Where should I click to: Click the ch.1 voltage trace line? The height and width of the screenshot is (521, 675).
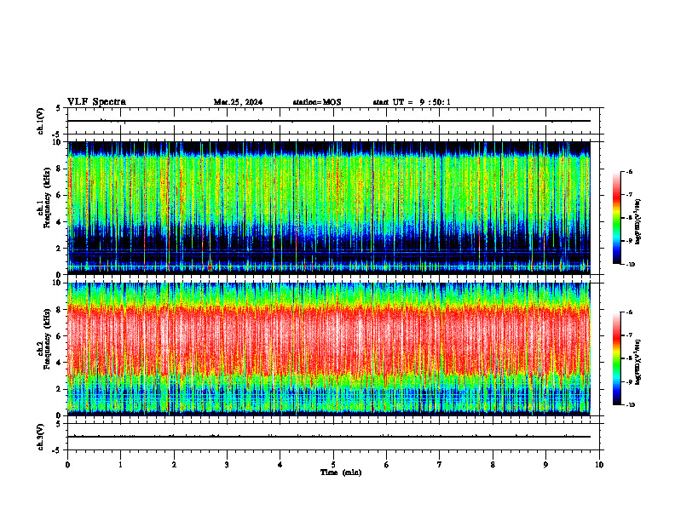(x=329, y=121)
